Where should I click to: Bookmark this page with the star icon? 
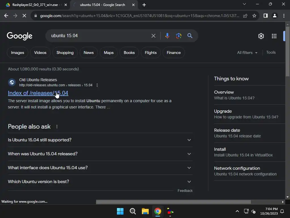click(254, 16)
